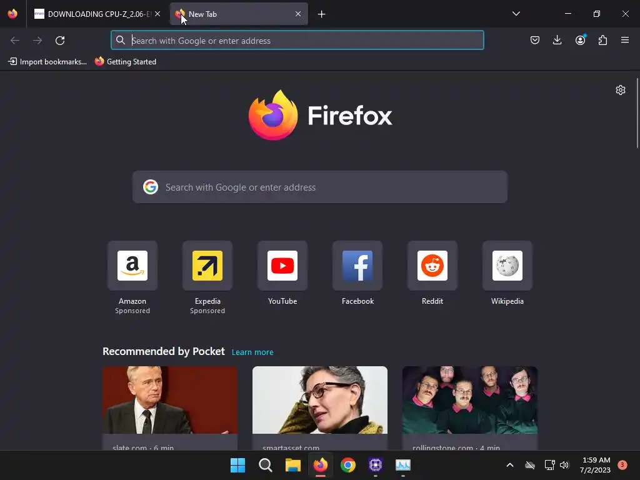The image size is (640, 480).
Task: Launch Google Chrome from taskbar
Action: [x=347, y=465]
